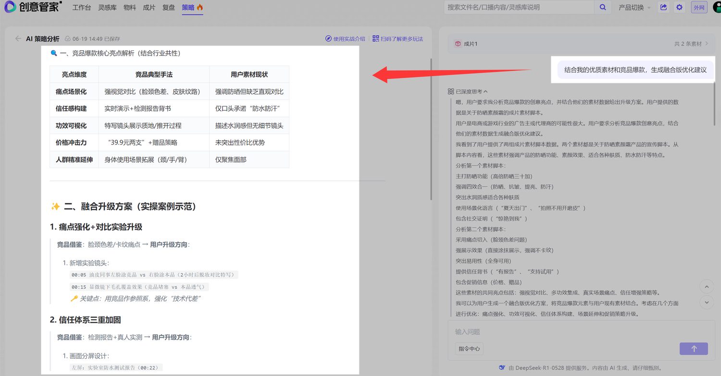Click the 价格冲击力 table cell
The width and height of the screenshot is (721, 376).
(75, 142)
